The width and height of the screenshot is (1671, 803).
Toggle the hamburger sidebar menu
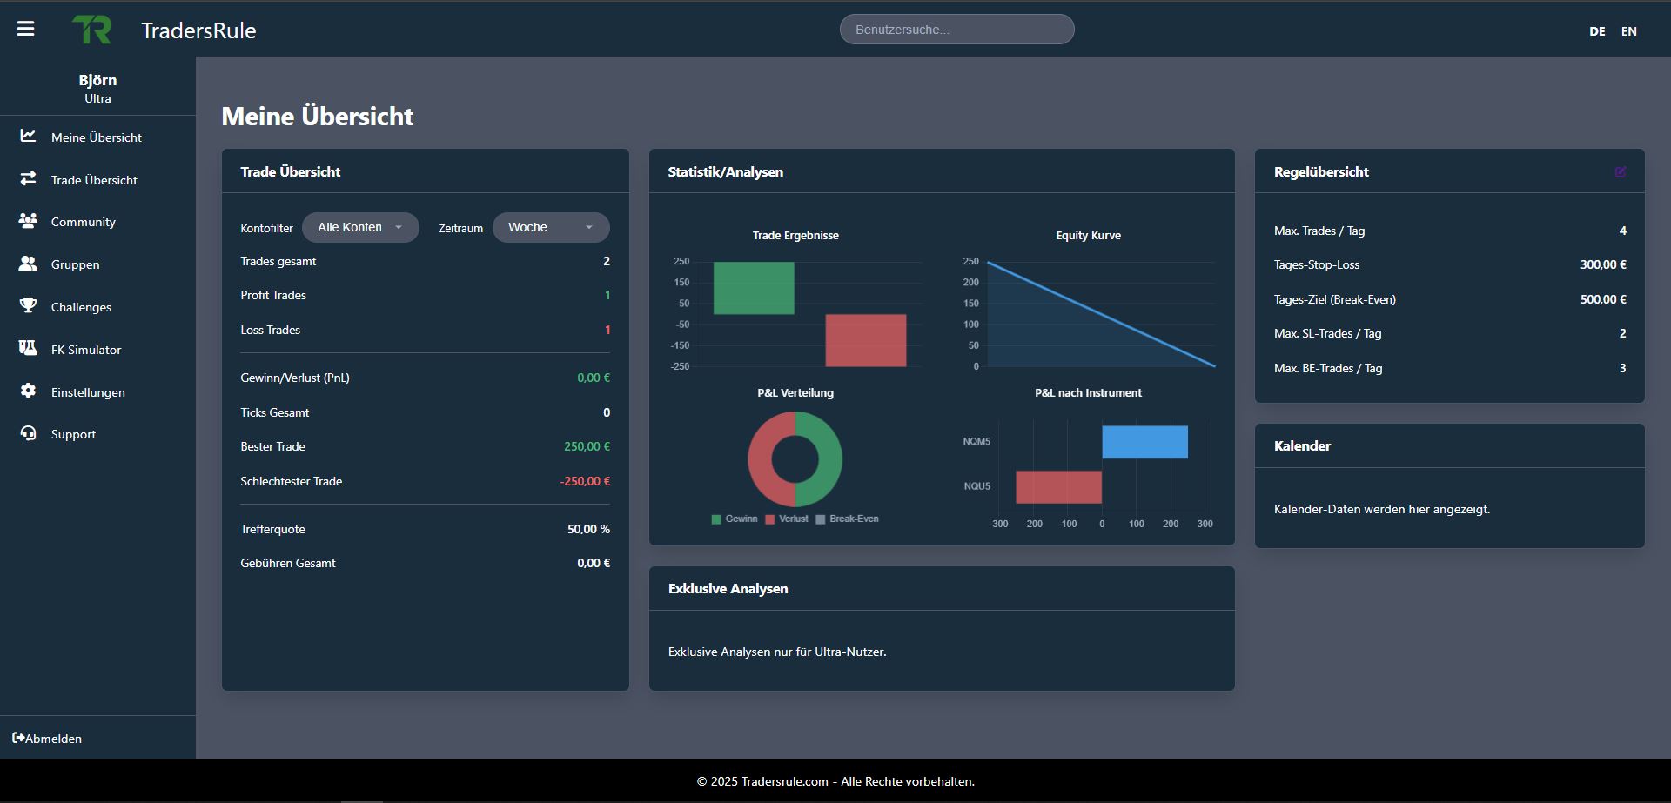(26, 29)
